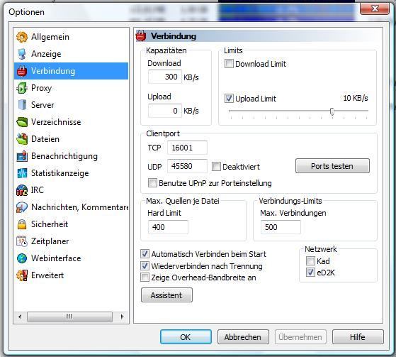
Task: Uncheck the eD2K network checkbox
Action: pos(310,273)
